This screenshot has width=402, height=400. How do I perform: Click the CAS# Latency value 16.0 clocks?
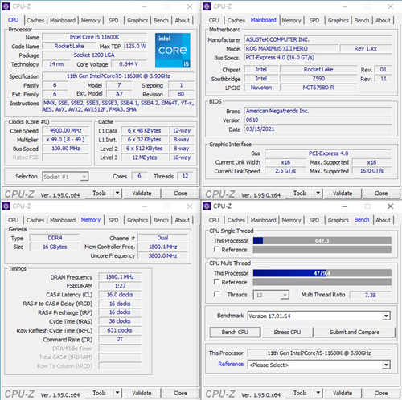pyautogui.click(x=120, y=295)
